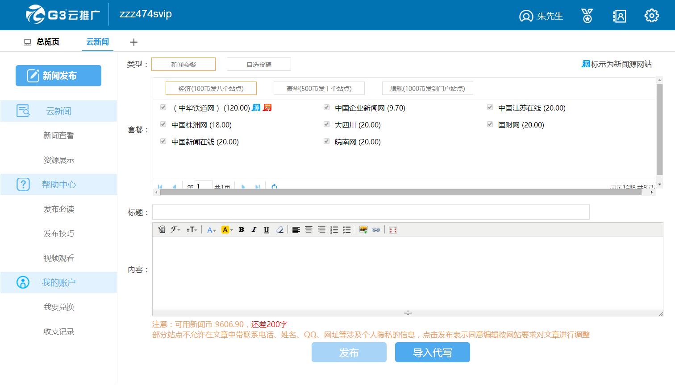
Task: Click the 我的账户 person icon
Action: [x=23, y=282]
